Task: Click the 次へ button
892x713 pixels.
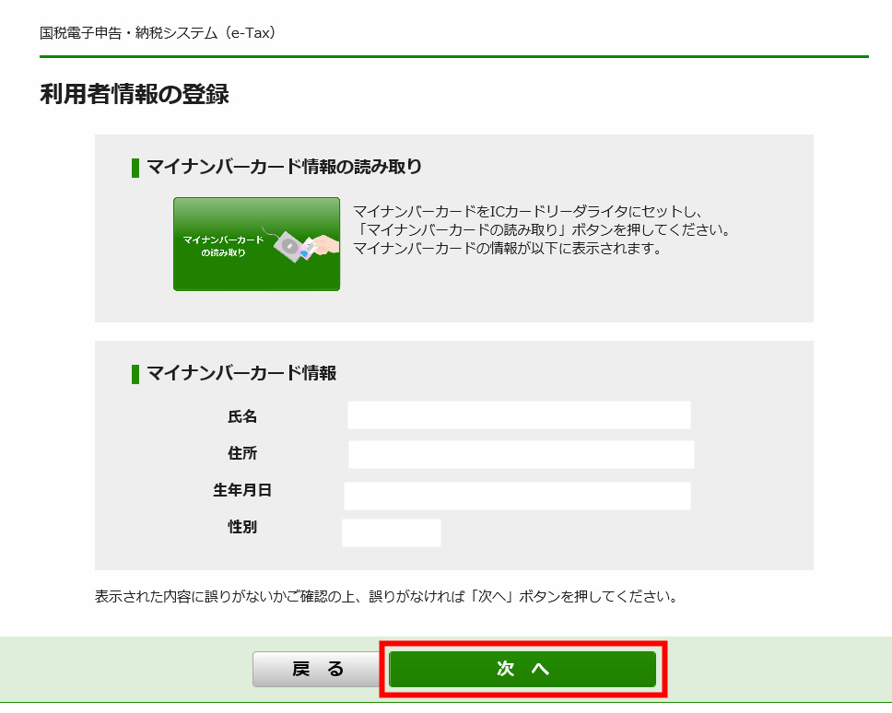Action: click(x=522, y=669)
